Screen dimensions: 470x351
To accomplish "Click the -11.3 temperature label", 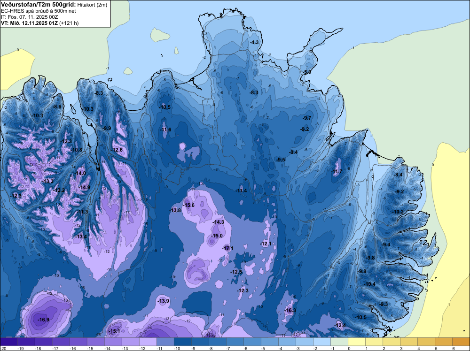I will (82, 212).
